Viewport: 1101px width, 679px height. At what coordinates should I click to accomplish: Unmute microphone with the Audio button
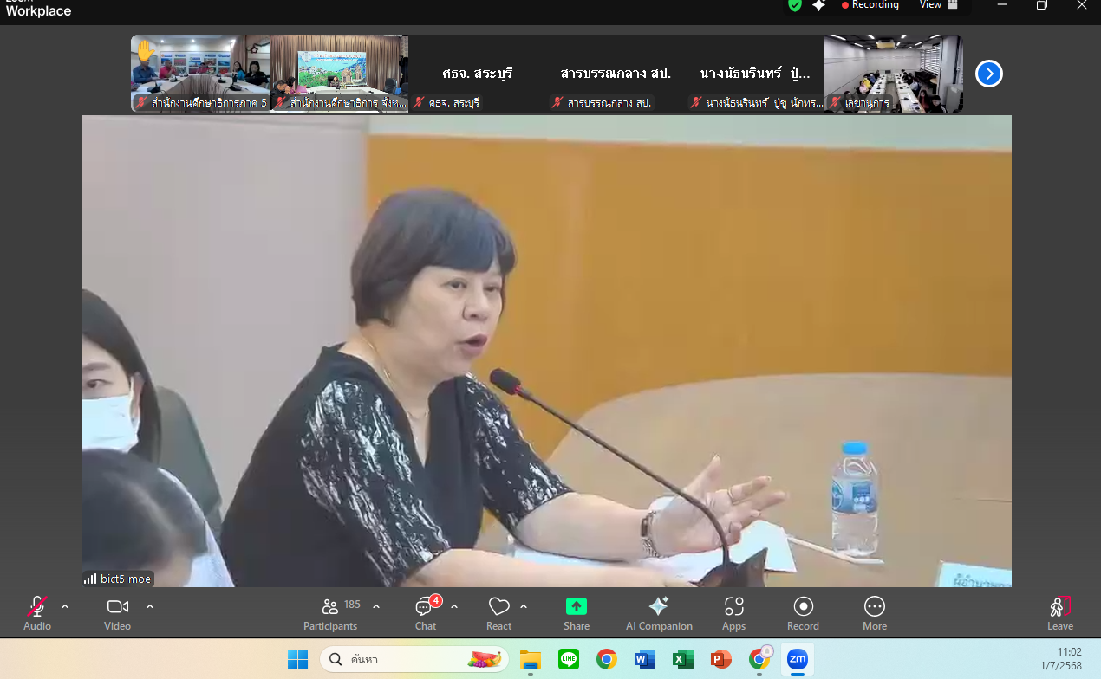point(37,613)
